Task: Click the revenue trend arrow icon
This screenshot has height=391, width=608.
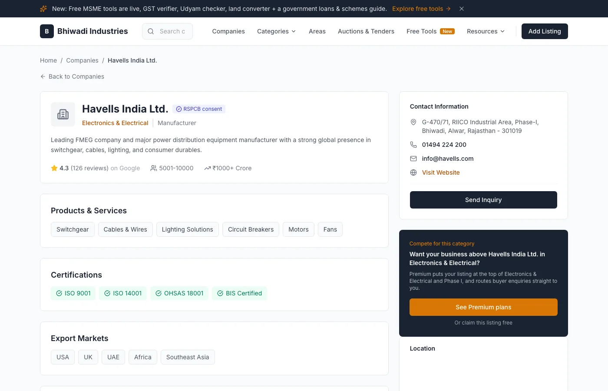Action: [x=208, y=168]
